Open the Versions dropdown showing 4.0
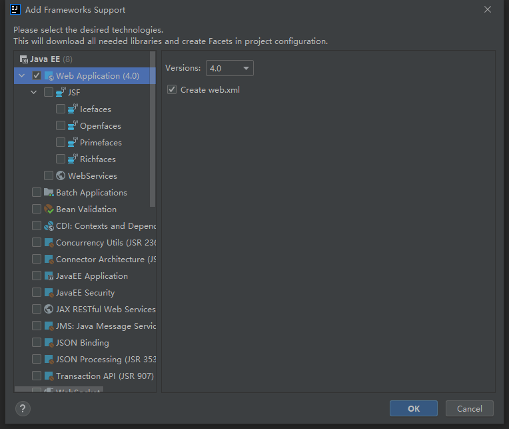Screen dimensions: 509x429 click(x=229, y=68)
